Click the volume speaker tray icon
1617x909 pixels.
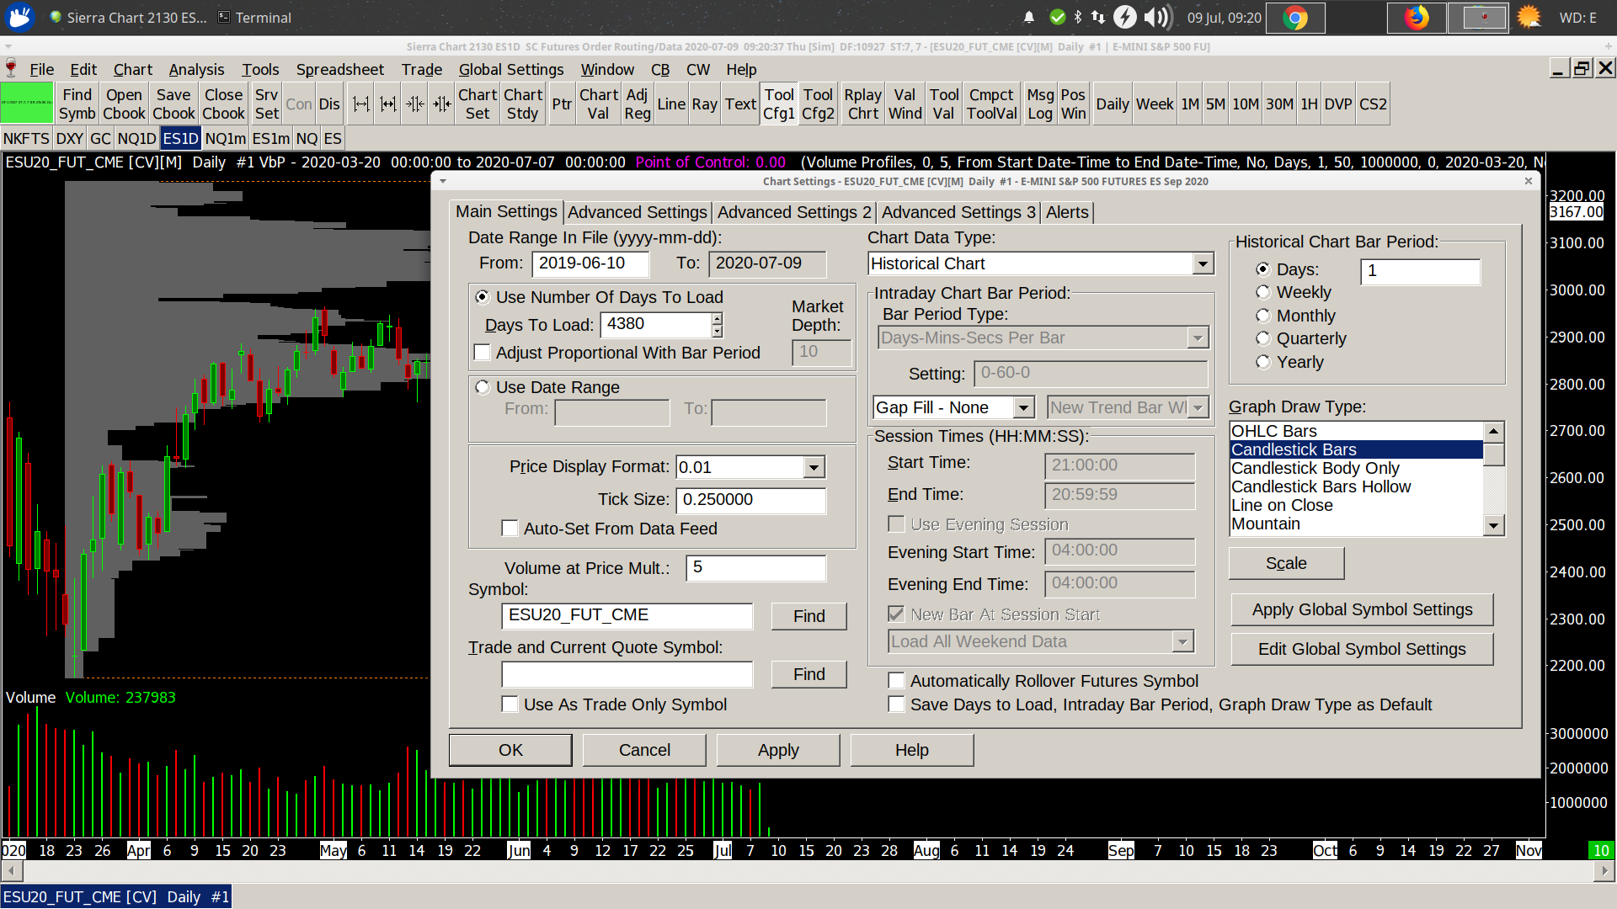tap(1156, 18)
